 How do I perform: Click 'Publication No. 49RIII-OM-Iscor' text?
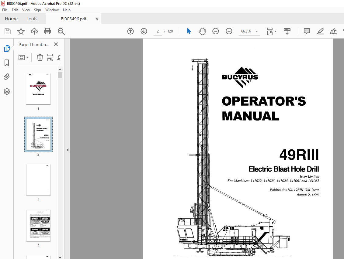point(294,190)
